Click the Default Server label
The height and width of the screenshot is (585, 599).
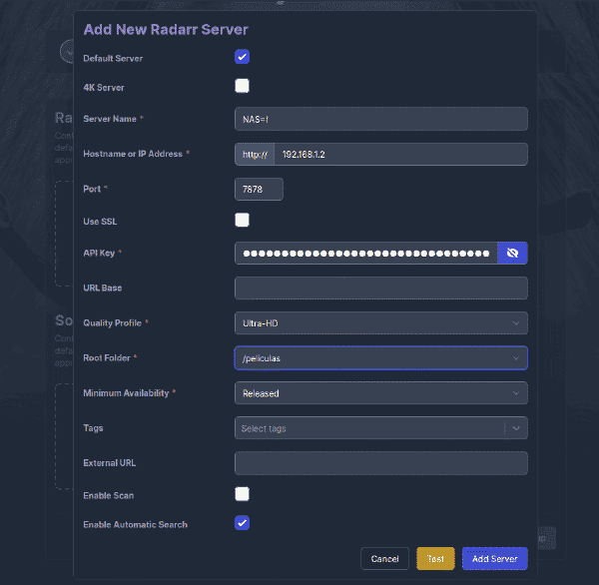(113, 59)
